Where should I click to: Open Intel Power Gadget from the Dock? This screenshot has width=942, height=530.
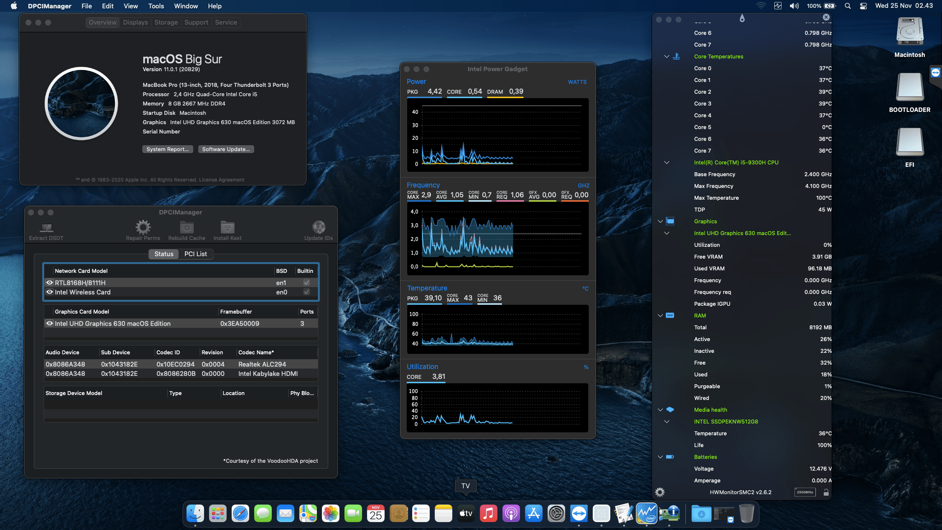[x=646, y=514]
